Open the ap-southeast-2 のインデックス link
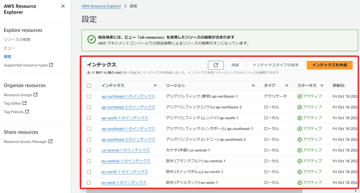Image resolution: width=360 pixels, height=193 pixels. pyautogui.click(x=128, y=139)
